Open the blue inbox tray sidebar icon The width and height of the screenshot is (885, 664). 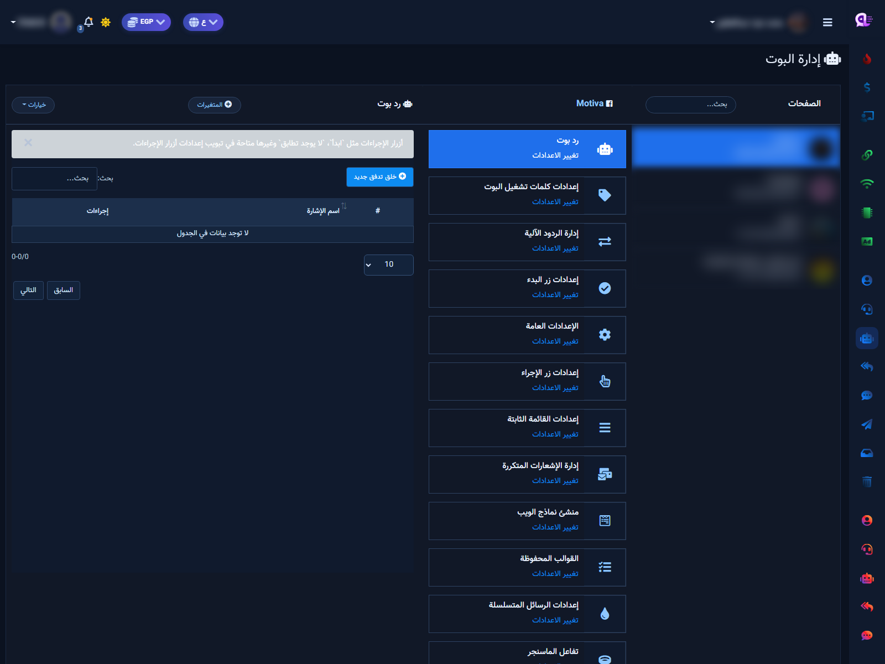[x=867, y=453]
